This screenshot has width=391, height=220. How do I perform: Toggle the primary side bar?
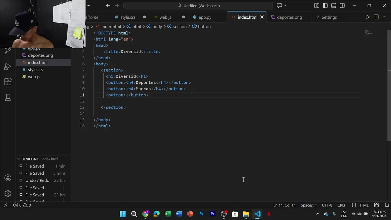[325, 5]
